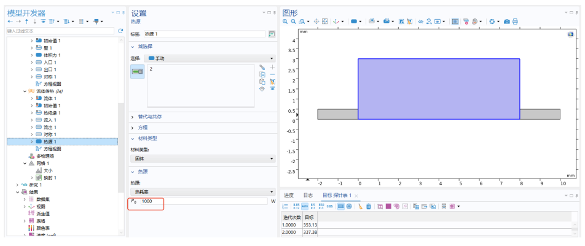Take a snapshot with the camera icon
This screenshot has width=585, height=246.
pos(506,21)
